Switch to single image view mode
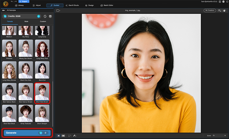 (x=58, y=136)
